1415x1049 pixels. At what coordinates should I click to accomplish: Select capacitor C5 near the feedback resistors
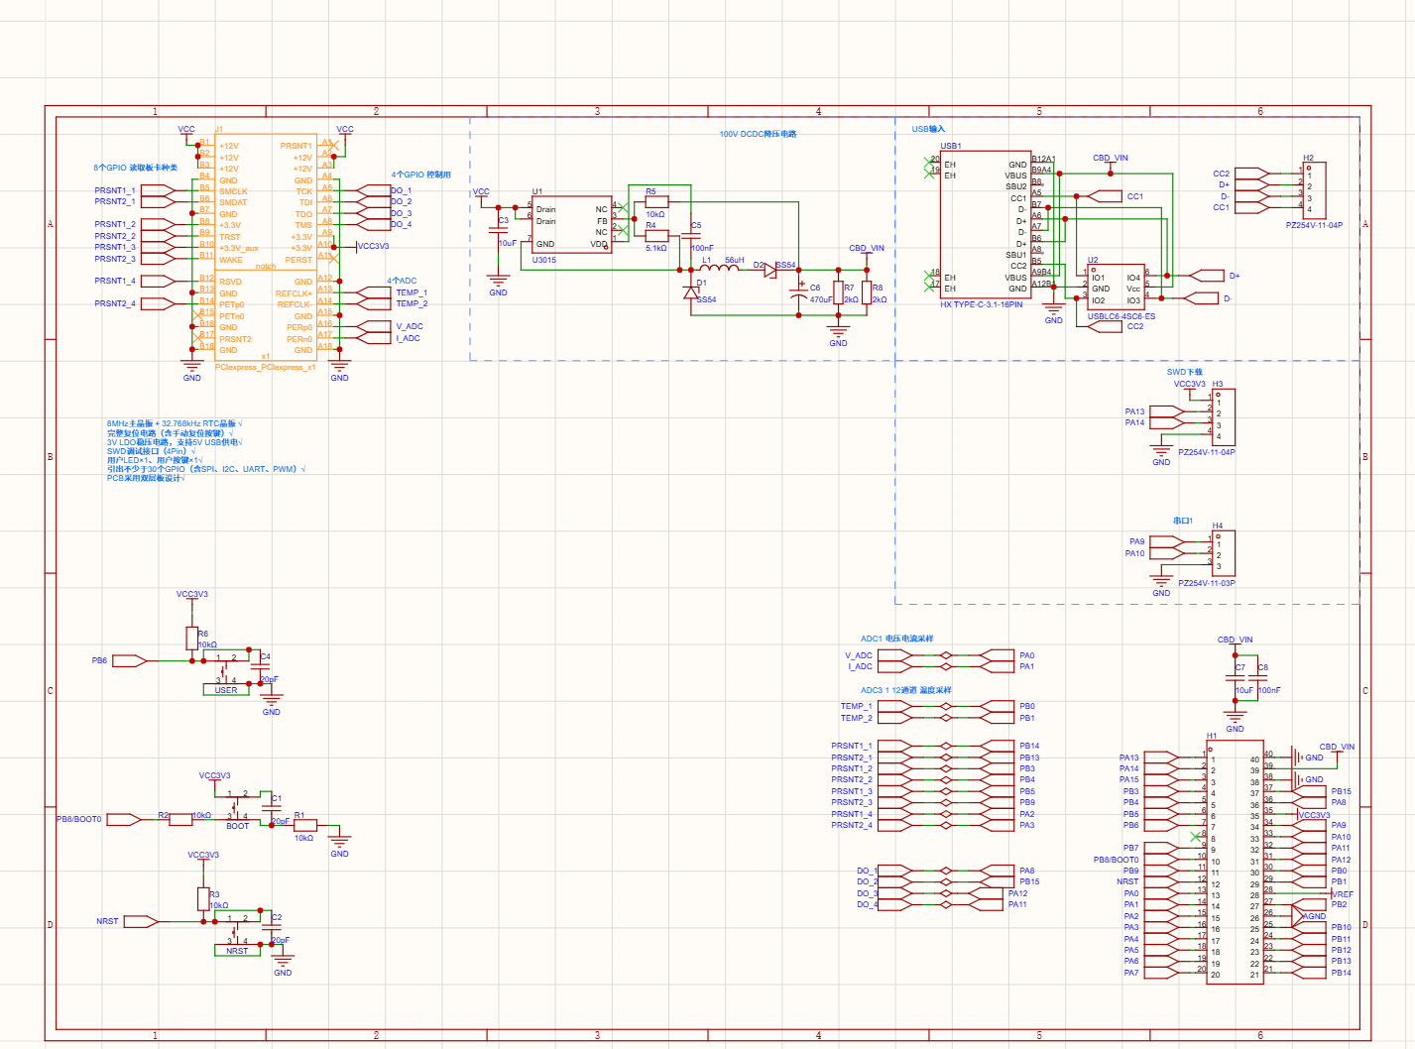pos(691,236)
